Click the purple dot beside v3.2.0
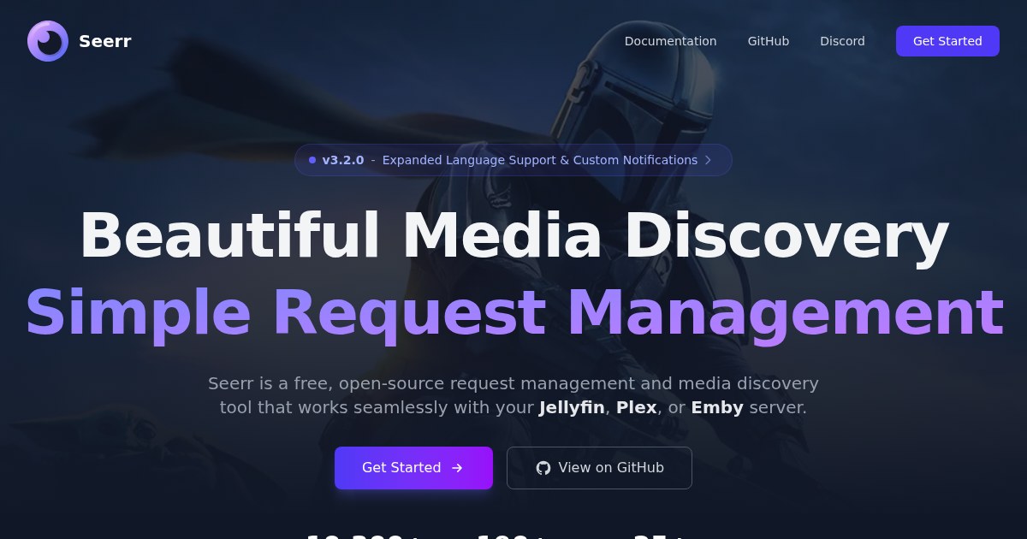 point(312,160)
